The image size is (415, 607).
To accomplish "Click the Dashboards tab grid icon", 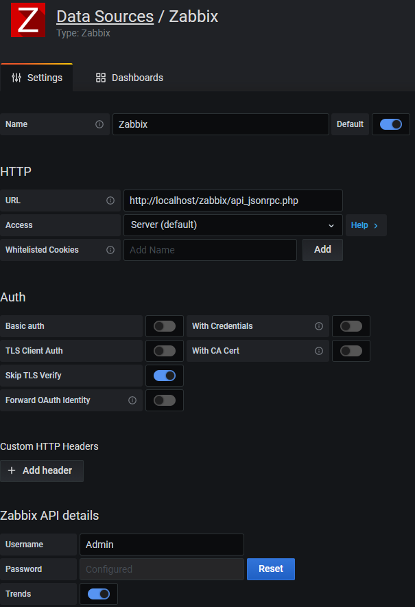I will click(x=101, y=78).
